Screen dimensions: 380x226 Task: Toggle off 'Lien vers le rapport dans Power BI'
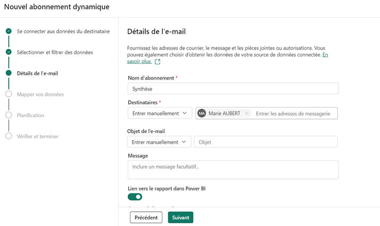(x=135, y=197)
